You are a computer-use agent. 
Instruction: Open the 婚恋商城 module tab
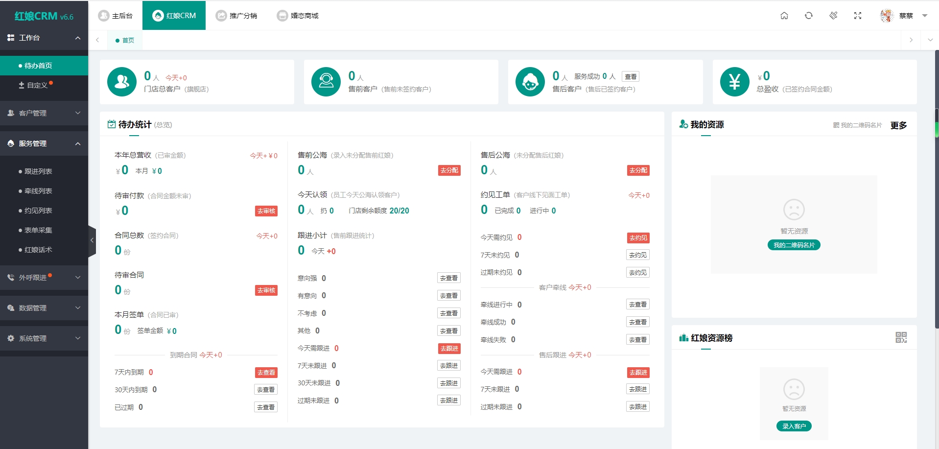point(298,15)
